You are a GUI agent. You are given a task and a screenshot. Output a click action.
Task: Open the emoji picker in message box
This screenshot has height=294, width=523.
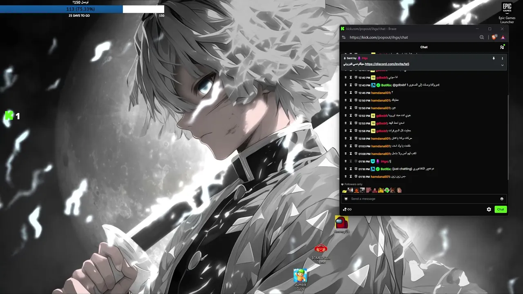502,199
